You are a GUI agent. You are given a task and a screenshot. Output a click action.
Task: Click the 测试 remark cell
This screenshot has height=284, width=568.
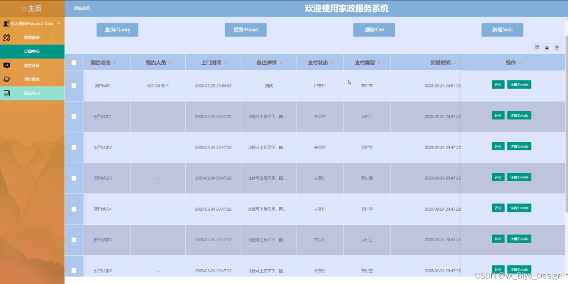[269, 86]
